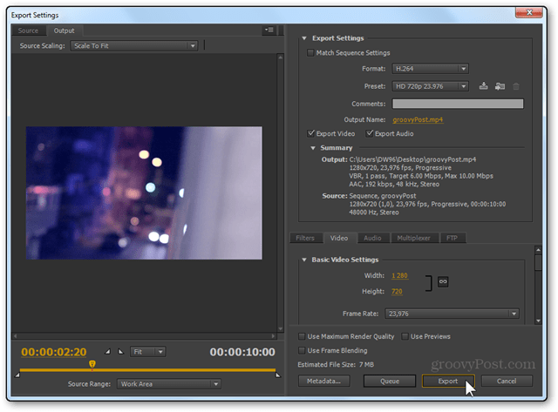Click the Export button
558x412 pixels.
coord(448,381)
